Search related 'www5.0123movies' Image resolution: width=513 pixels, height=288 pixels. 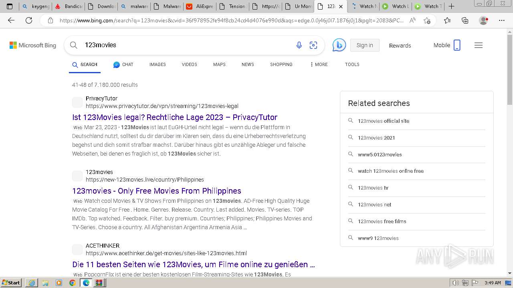click(x=380, y=154)
